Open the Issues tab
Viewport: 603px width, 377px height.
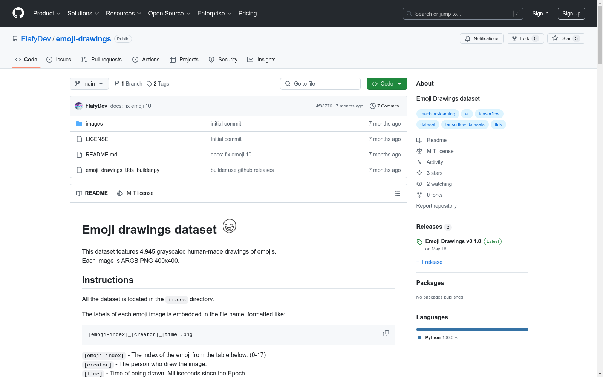(x=59, y=60)
